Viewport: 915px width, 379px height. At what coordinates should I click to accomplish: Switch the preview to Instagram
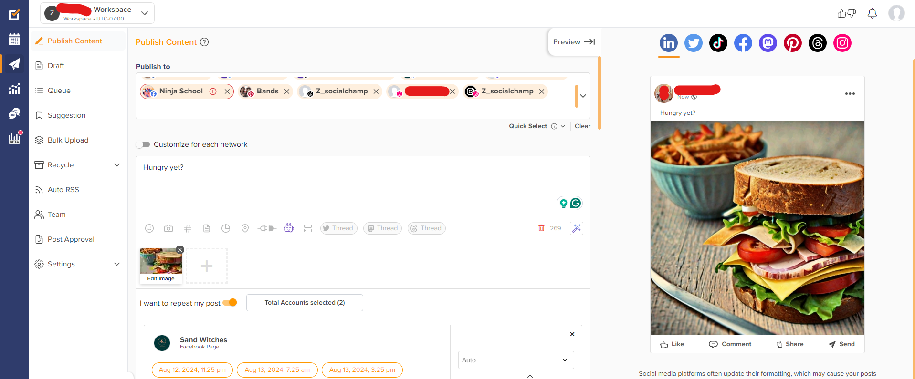(x=842, y=43)
